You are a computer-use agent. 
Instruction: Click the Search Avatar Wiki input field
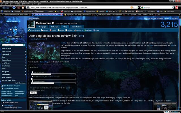pyautogui.click(x=12, y=45)
